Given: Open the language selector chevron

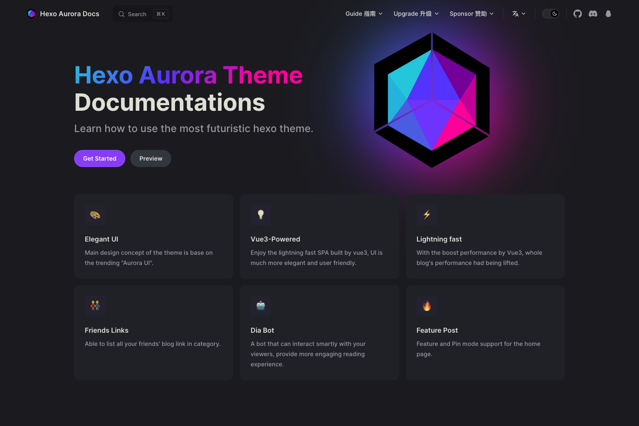Looking at the screenshot, I should pos(524,14).
